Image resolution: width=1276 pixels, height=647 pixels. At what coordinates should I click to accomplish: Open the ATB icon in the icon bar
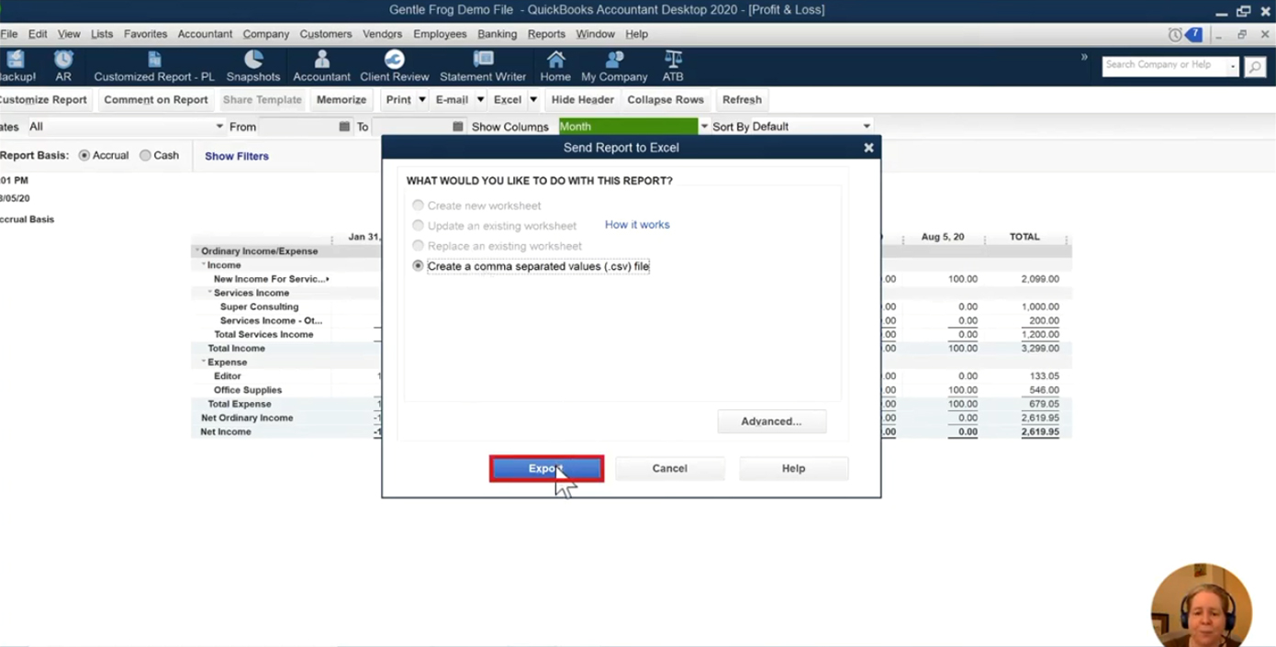pos(673,66)
